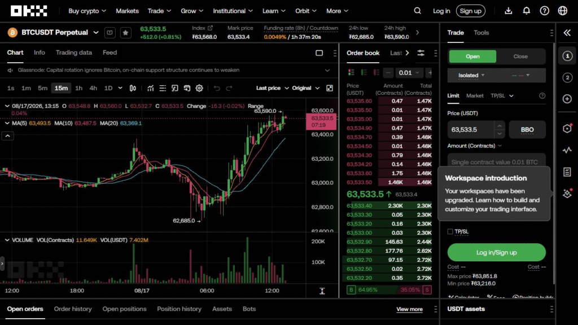
Task: Expand the Isolated margin mode dropdown
Action: pos(471,75)
